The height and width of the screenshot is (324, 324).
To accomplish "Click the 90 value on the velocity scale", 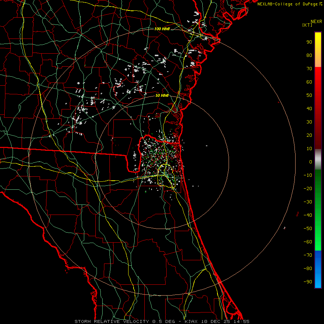I will tap(309, 42).
